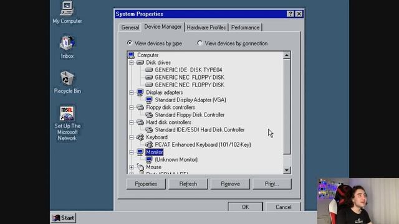Select the Computer tree label
The height and width of the screenshot is (224, 399).
pyautogui.click(x=148, y=55)
